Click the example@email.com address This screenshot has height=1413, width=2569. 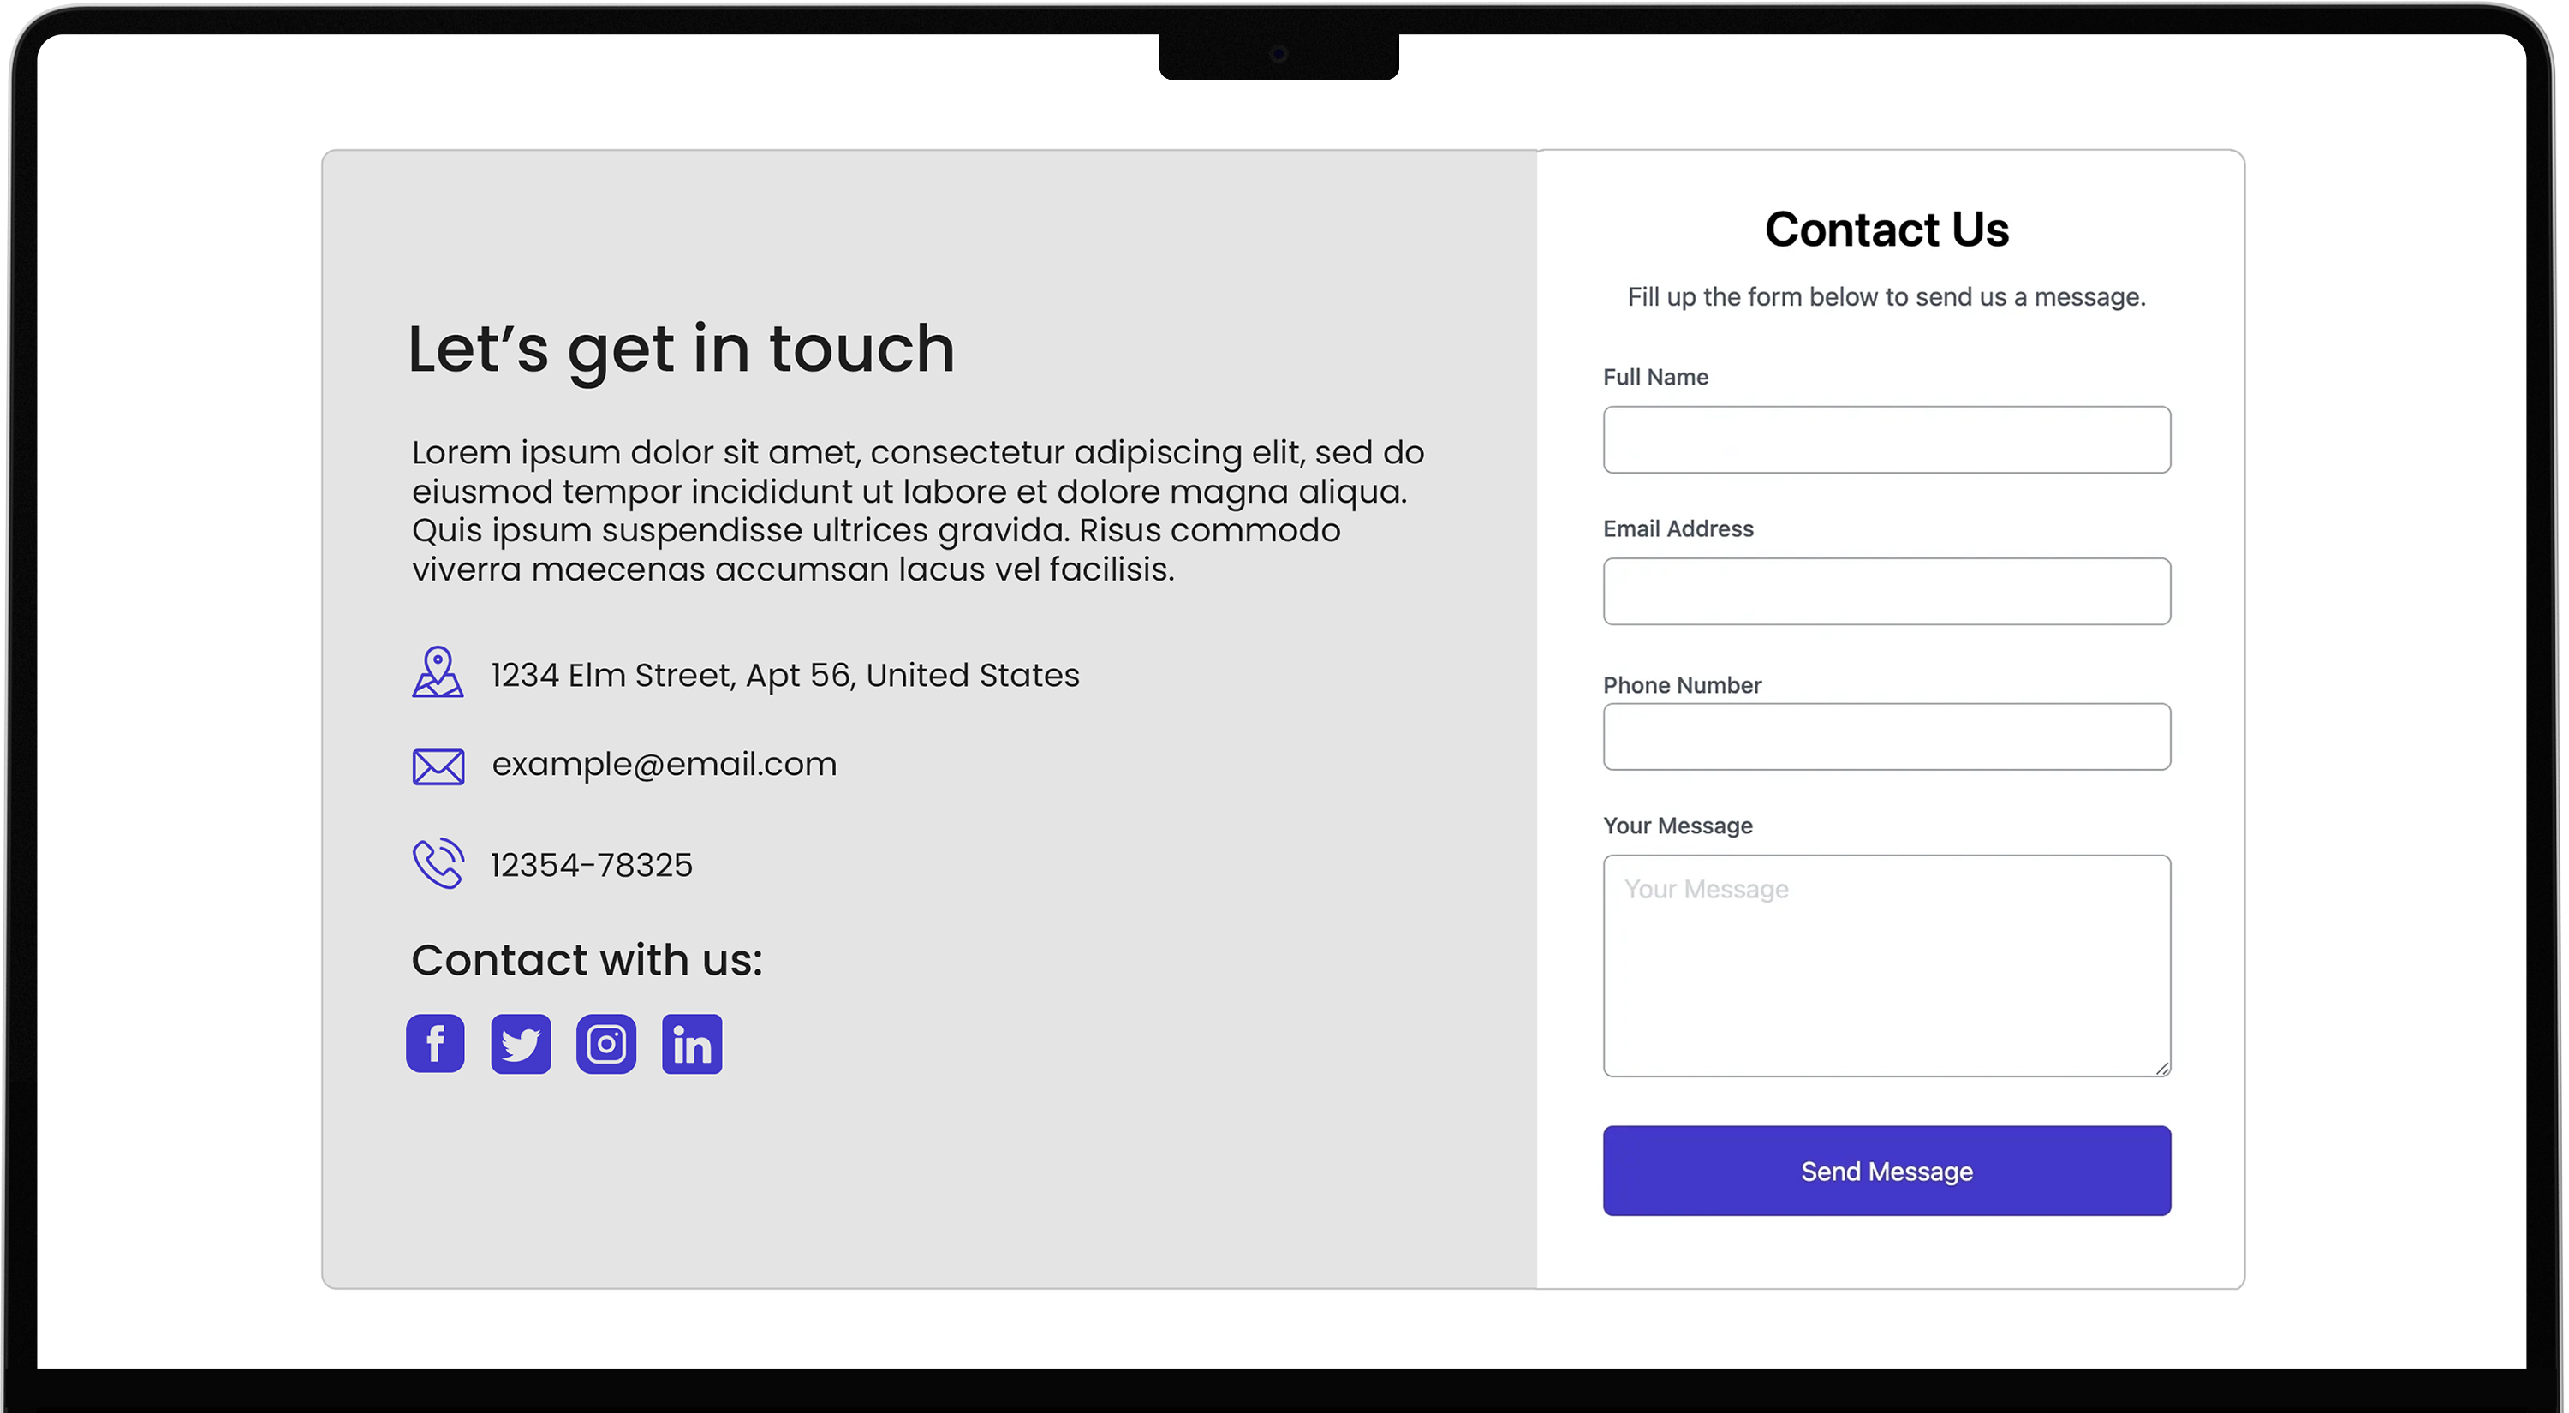pos(665,764)
